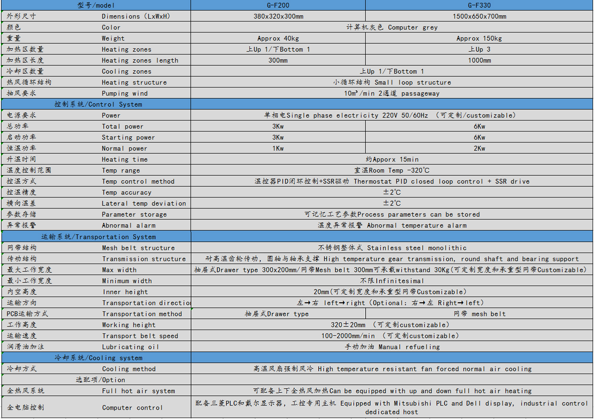The width and height of the screenshot is (594, 419).
Task: Click the Approx 150kg weight cell
Action: [479, 38]
